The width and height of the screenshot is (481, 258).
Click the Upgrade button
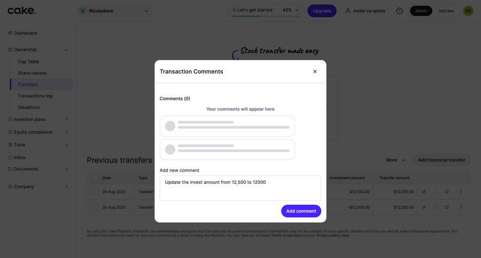pos(322,11)
